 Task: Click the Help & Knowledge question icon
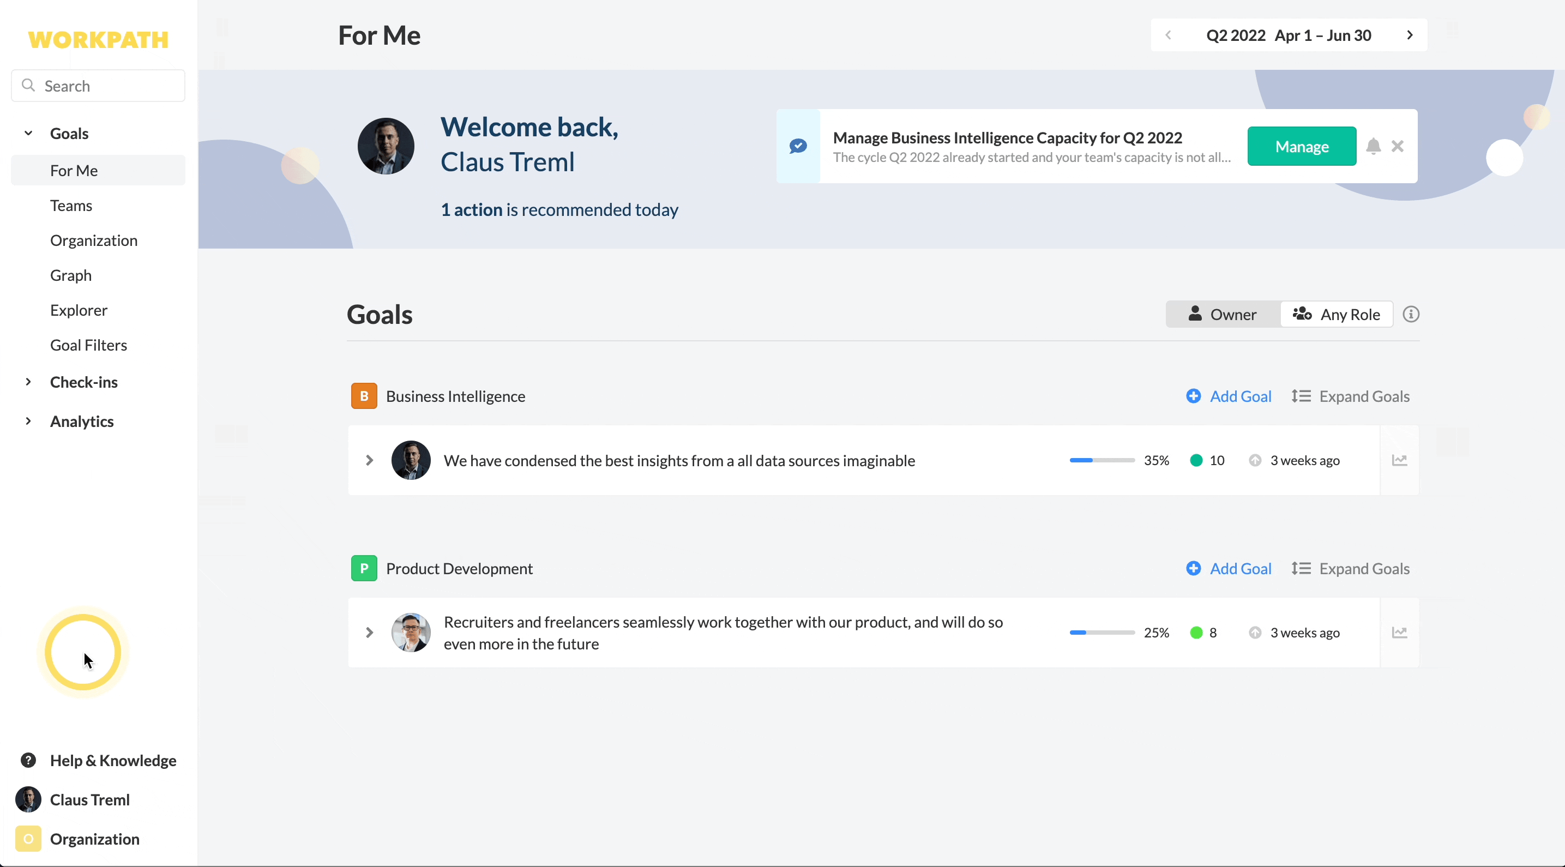pos(28,760)
